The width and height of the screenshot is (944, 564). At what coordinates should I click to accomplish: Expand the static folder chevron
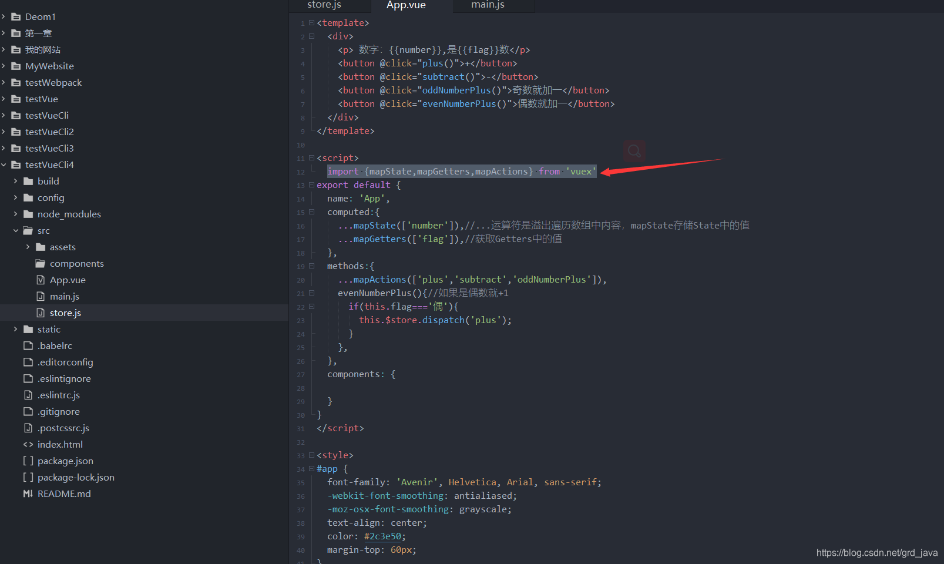pyautogui.click(x=16, y=330)
